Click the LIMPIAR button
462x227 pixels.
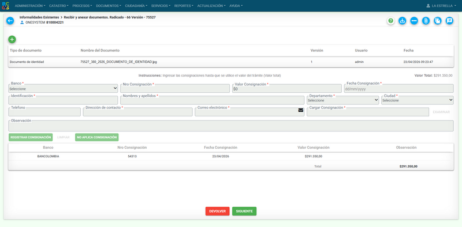tap(64, 137)
